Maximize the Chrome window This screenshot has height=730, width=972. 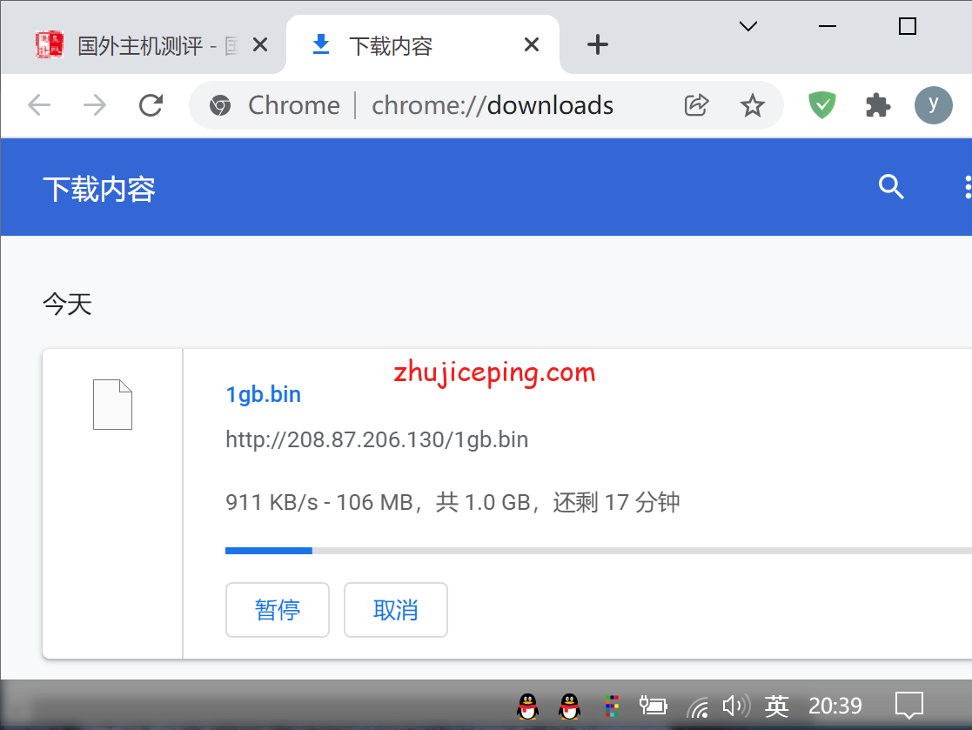tap(908, 26)
